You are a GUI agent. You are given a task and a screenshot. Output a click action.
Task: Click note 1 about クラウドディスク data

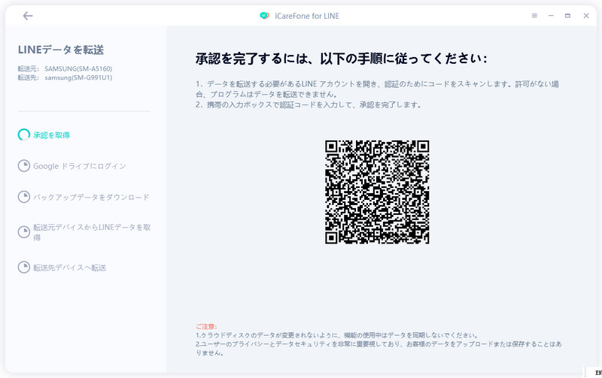click(336, 335)
